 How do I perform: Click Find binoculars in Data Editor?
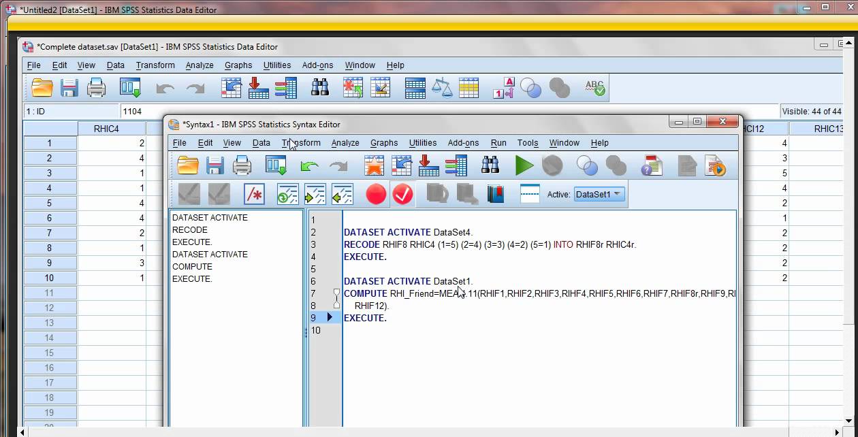point(320,88)
